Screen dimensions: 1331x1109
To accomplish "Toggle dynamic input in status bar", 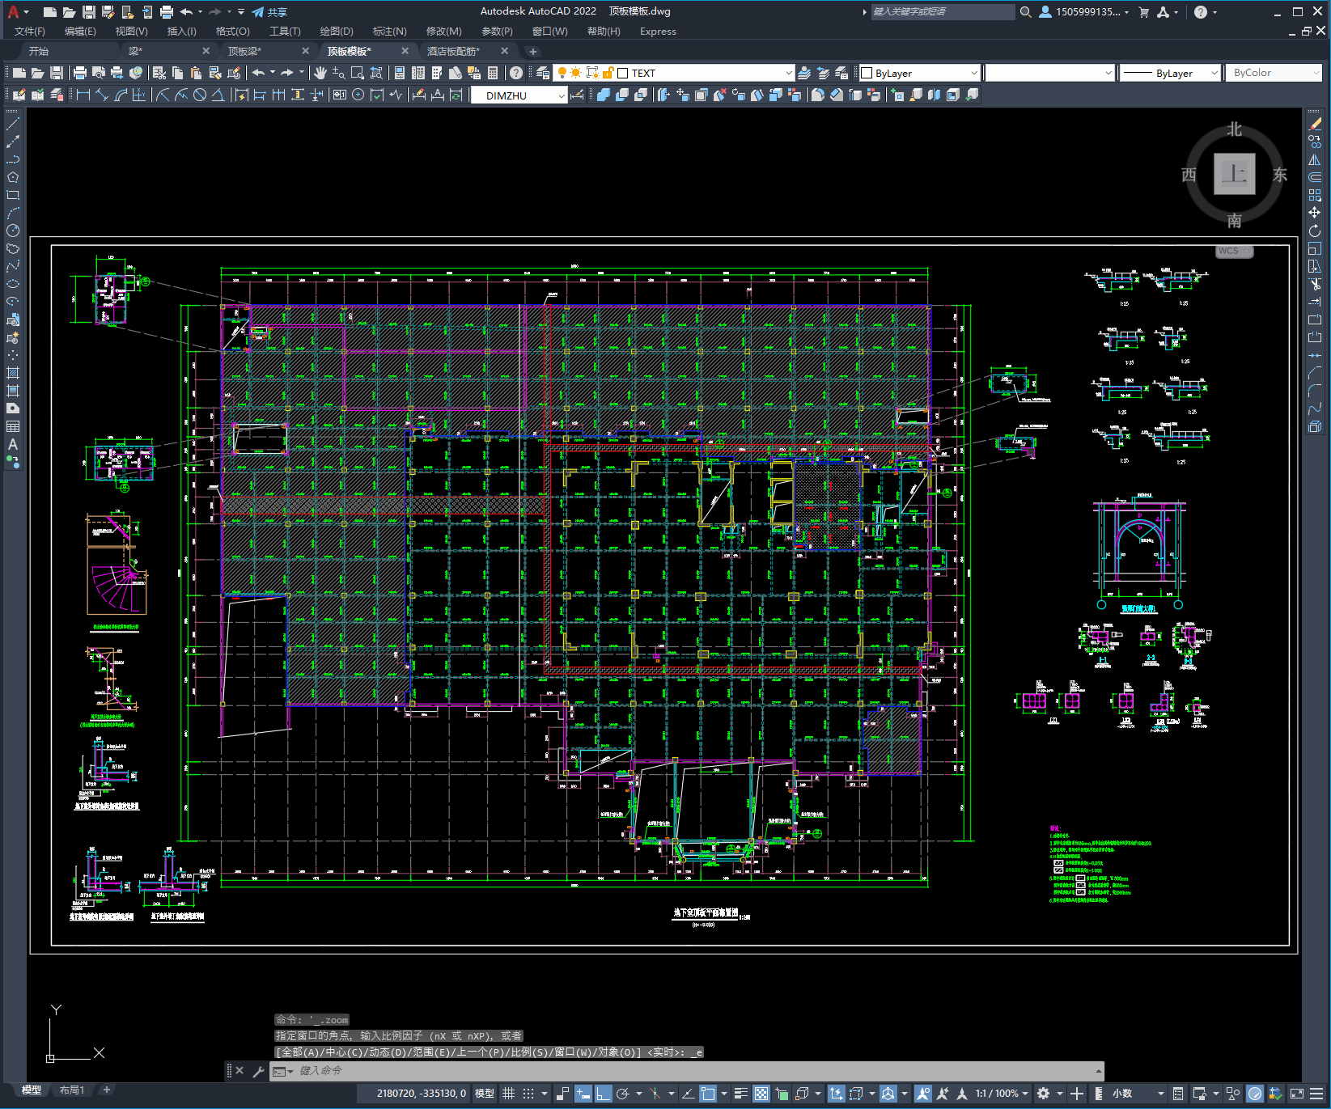I will (x=583, y=1094).
